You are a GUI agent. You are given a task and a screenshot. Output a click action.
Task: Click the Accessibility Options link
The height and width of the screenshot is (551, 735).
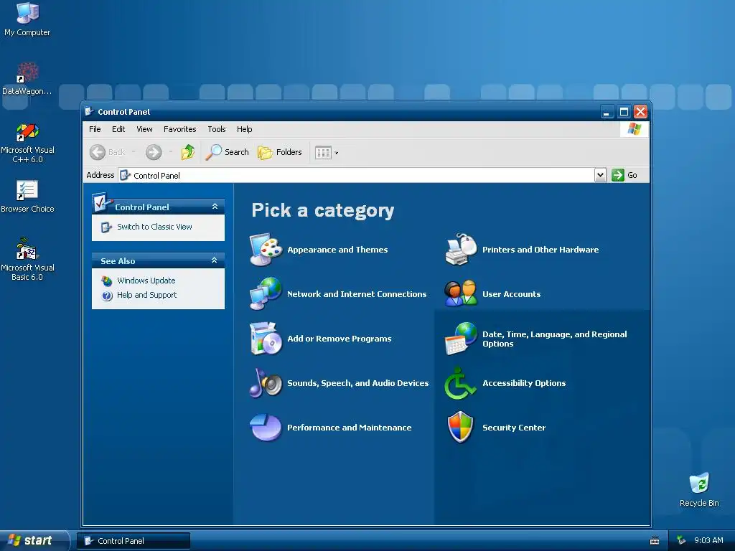524,383
